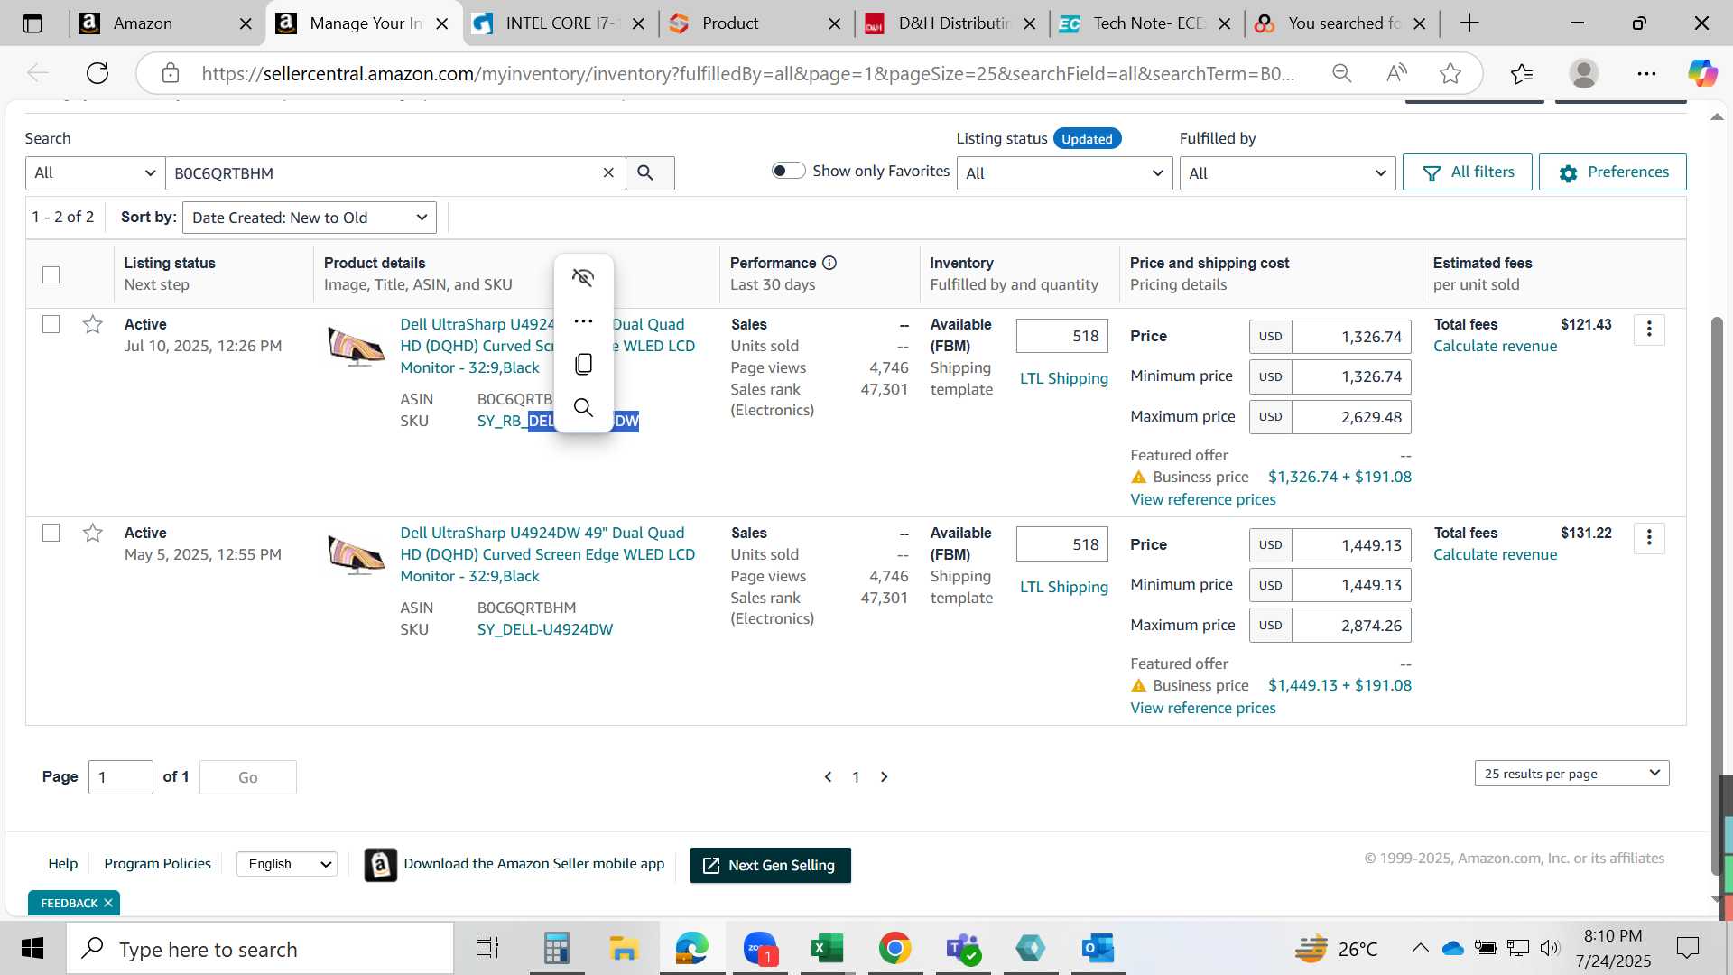Open the kebab menu for the $131.22 fees listing
This screenshot has height=975, width=1733.
(x=1649, y=538)
